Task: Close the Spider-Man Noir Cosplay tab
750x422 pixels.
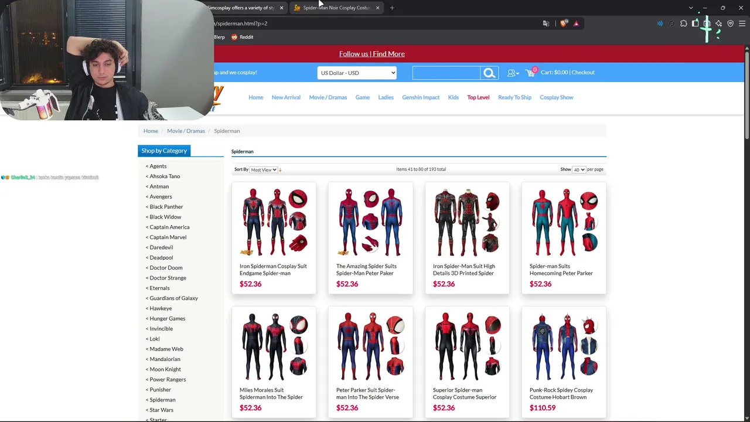Action: coord(377,8)
